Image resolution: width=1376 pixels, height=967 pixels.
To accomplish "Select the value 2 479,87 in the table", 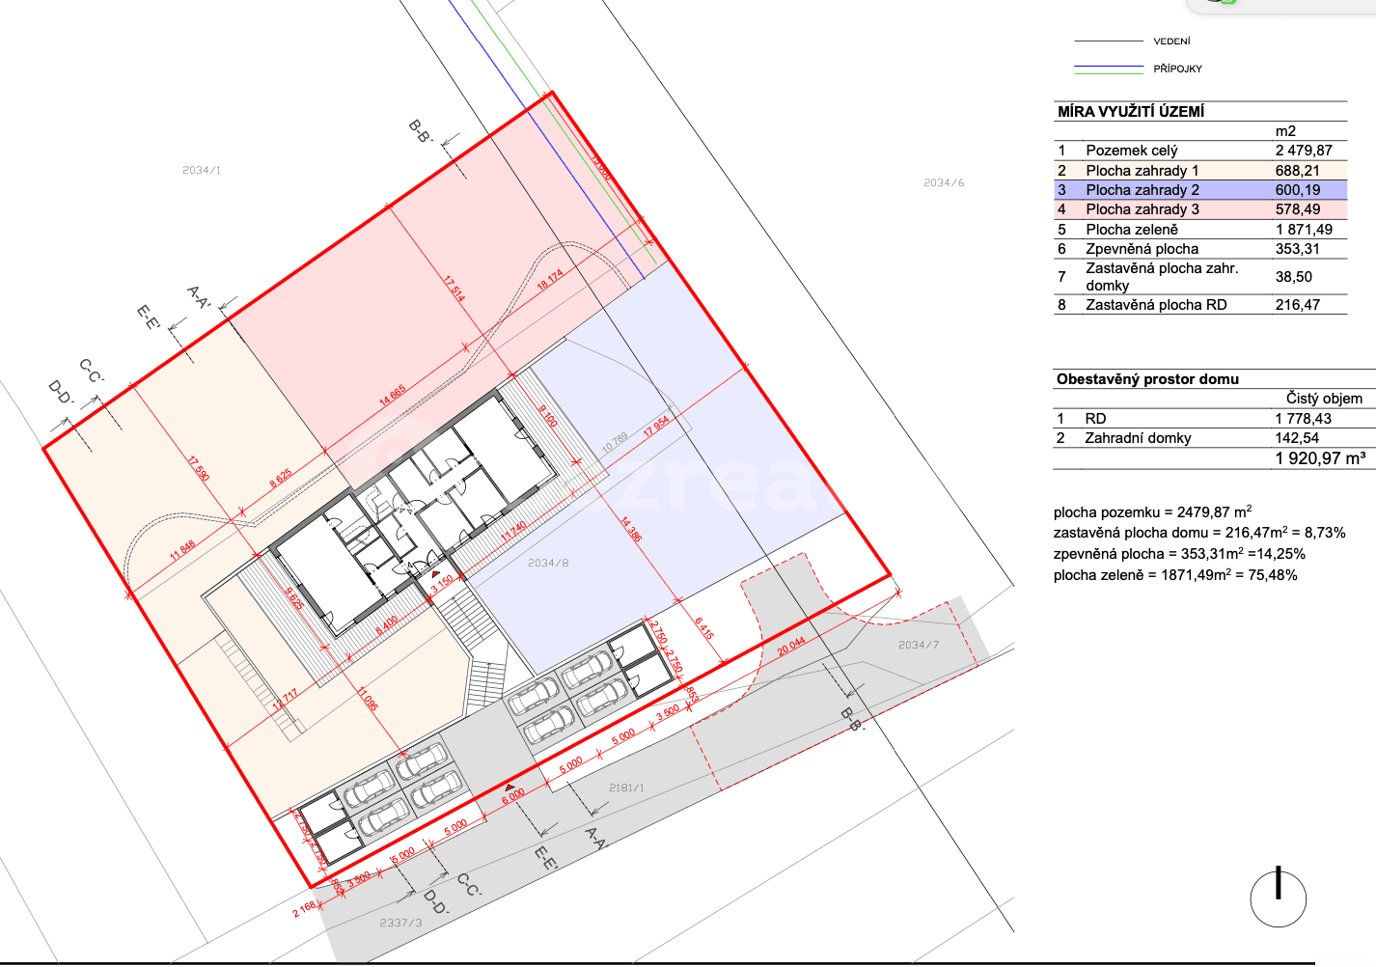I will (x=1304, y=151).
